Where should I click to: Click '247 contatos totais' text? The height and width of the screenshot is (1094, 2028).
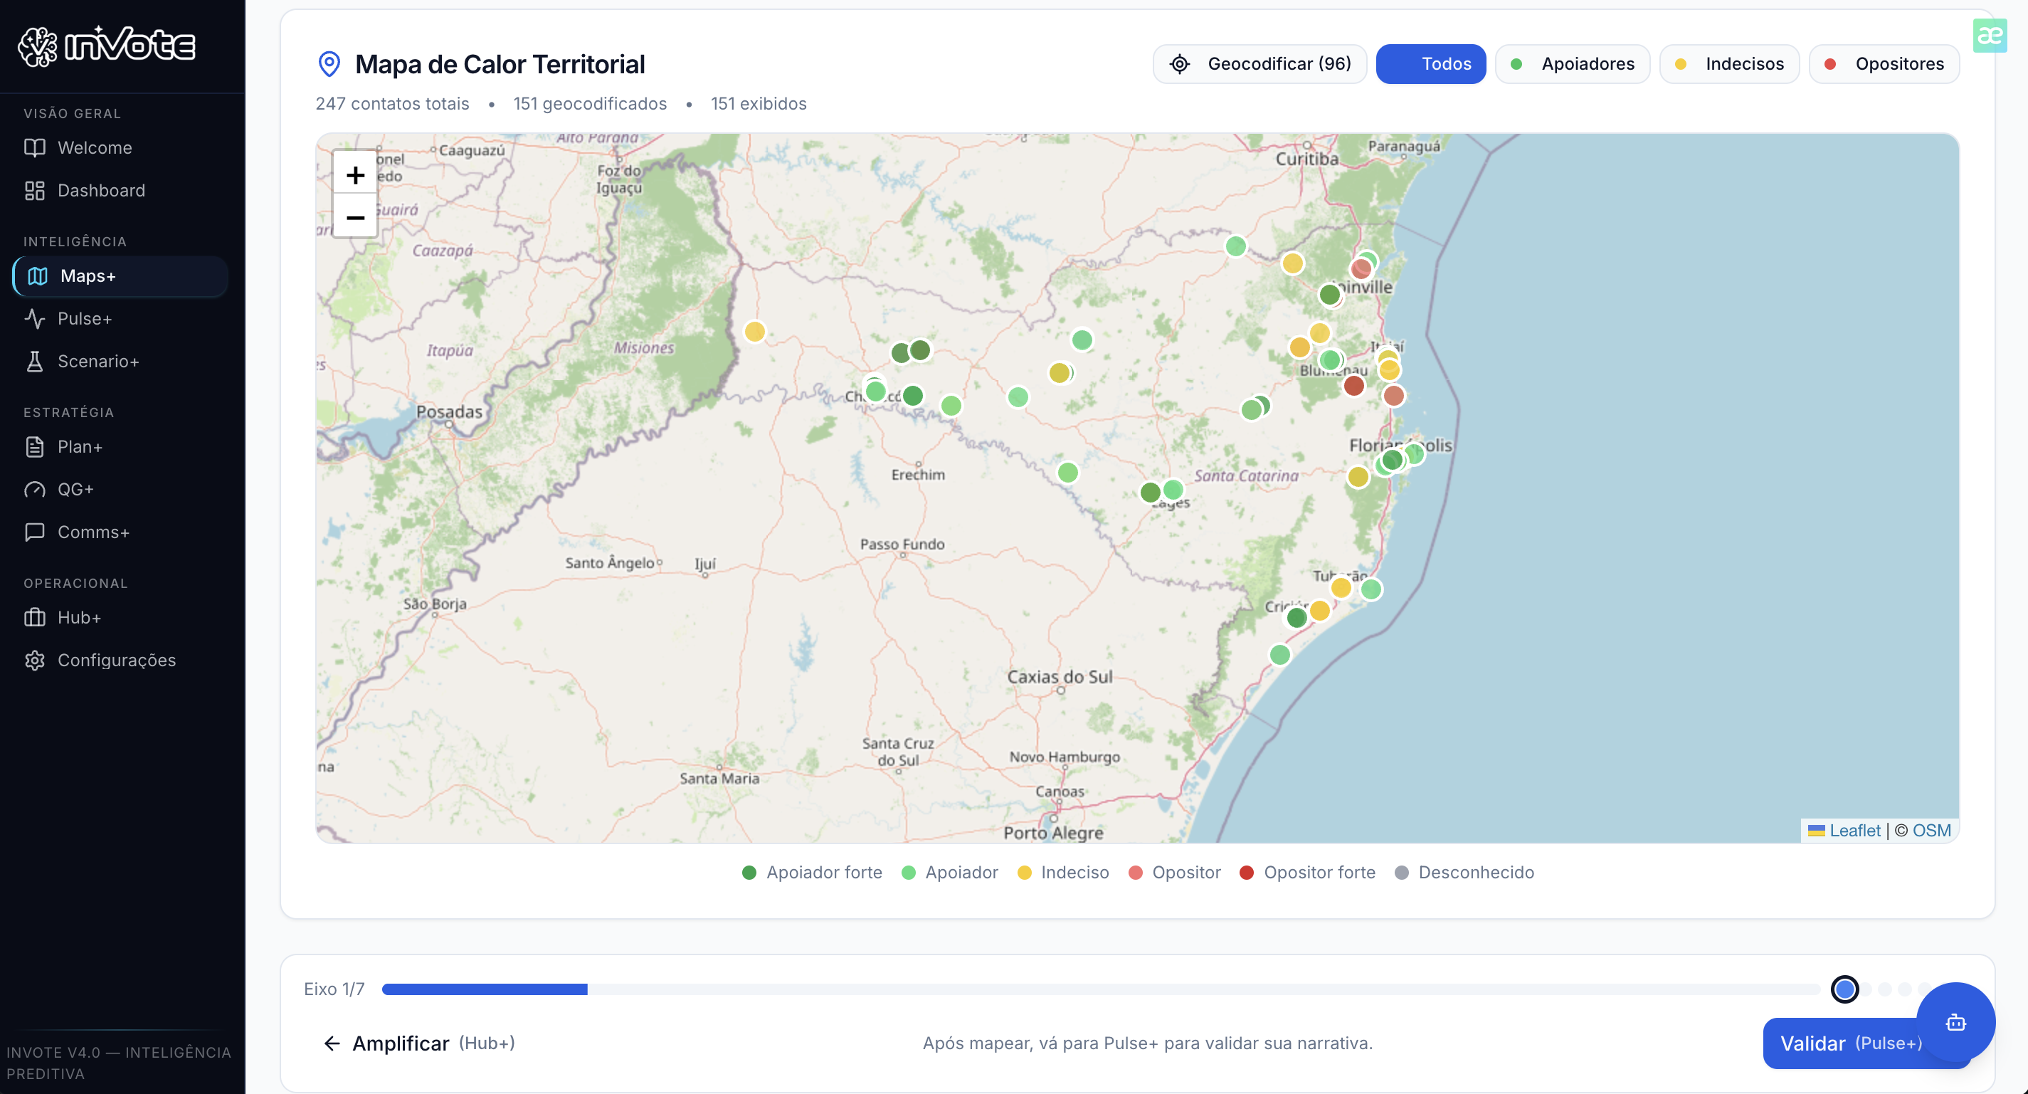coord(392,104)
